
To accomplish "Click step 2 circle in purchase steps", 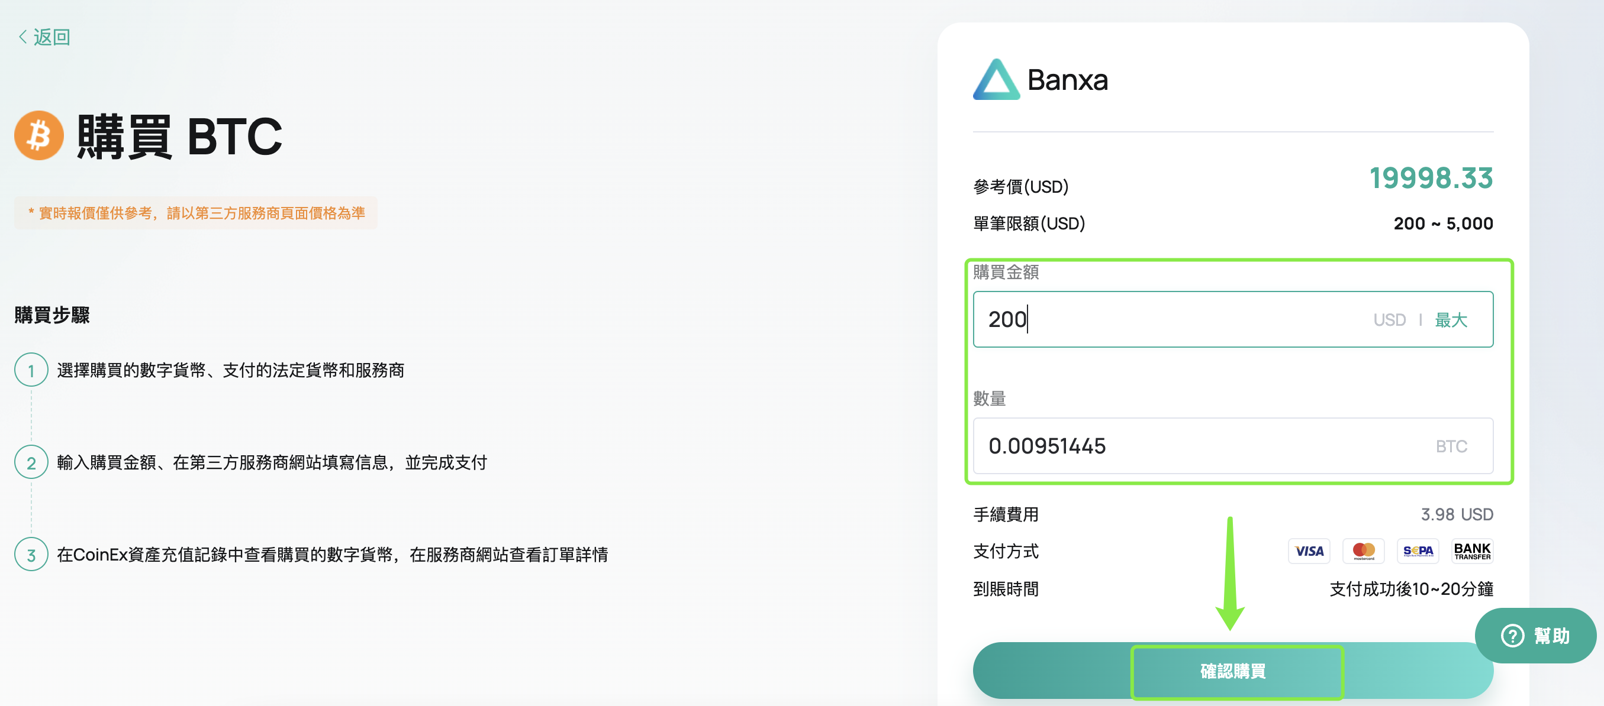I will click(31, 462).
